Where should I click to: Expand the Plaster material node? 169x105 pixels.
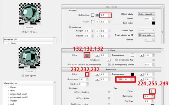point(8,101)
